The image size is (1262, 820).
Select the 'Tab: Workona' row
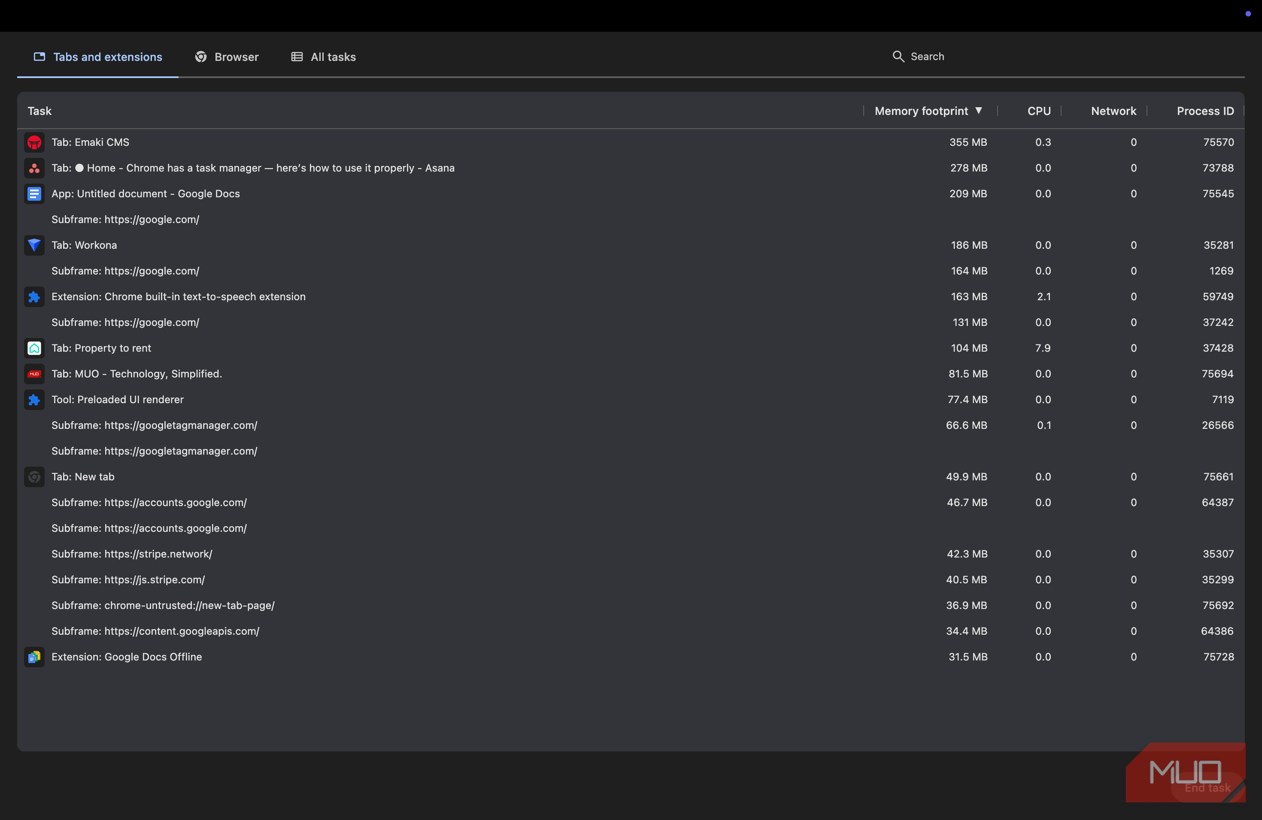click(631, 245)
